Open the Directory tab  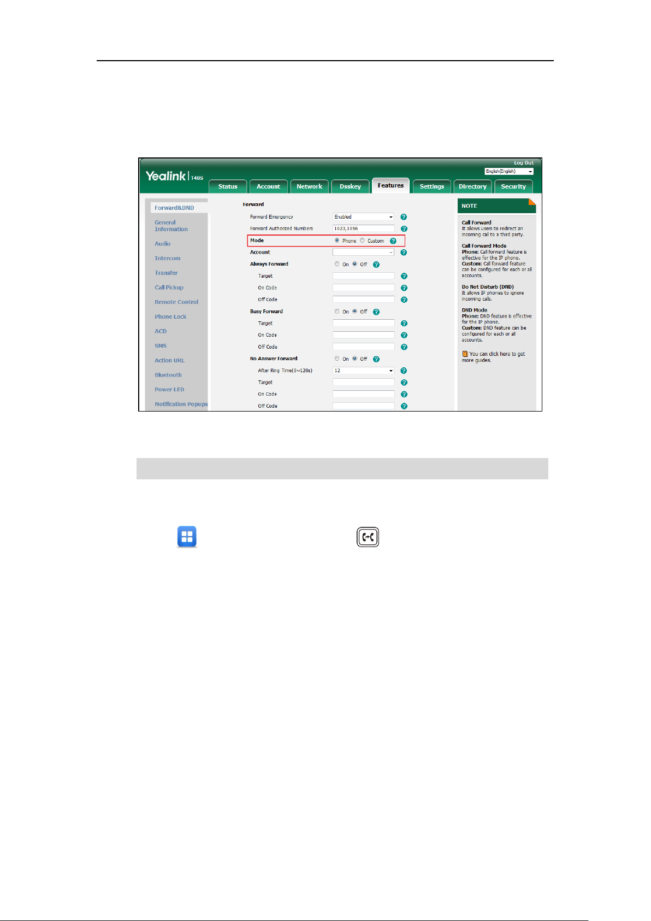(472, 186)
